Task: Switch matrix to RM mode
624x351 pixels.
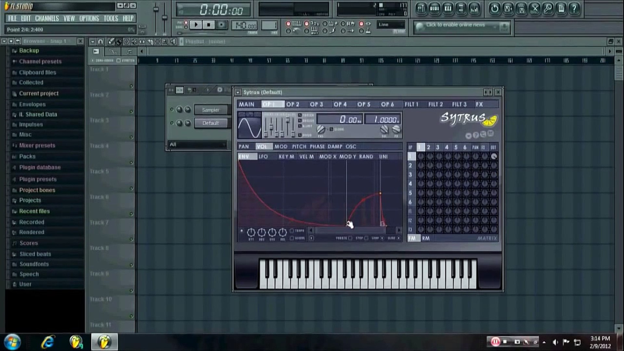Action: (x=426, y=238)
